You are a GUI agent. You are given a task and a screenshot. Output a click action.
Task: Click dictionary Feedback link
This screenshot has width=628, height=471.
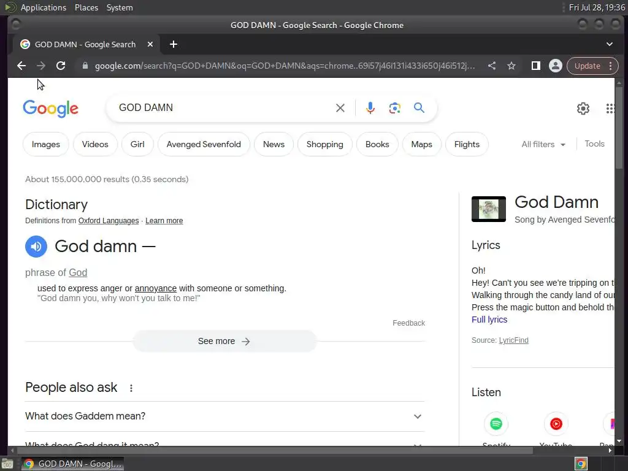[x=408, y=323]
